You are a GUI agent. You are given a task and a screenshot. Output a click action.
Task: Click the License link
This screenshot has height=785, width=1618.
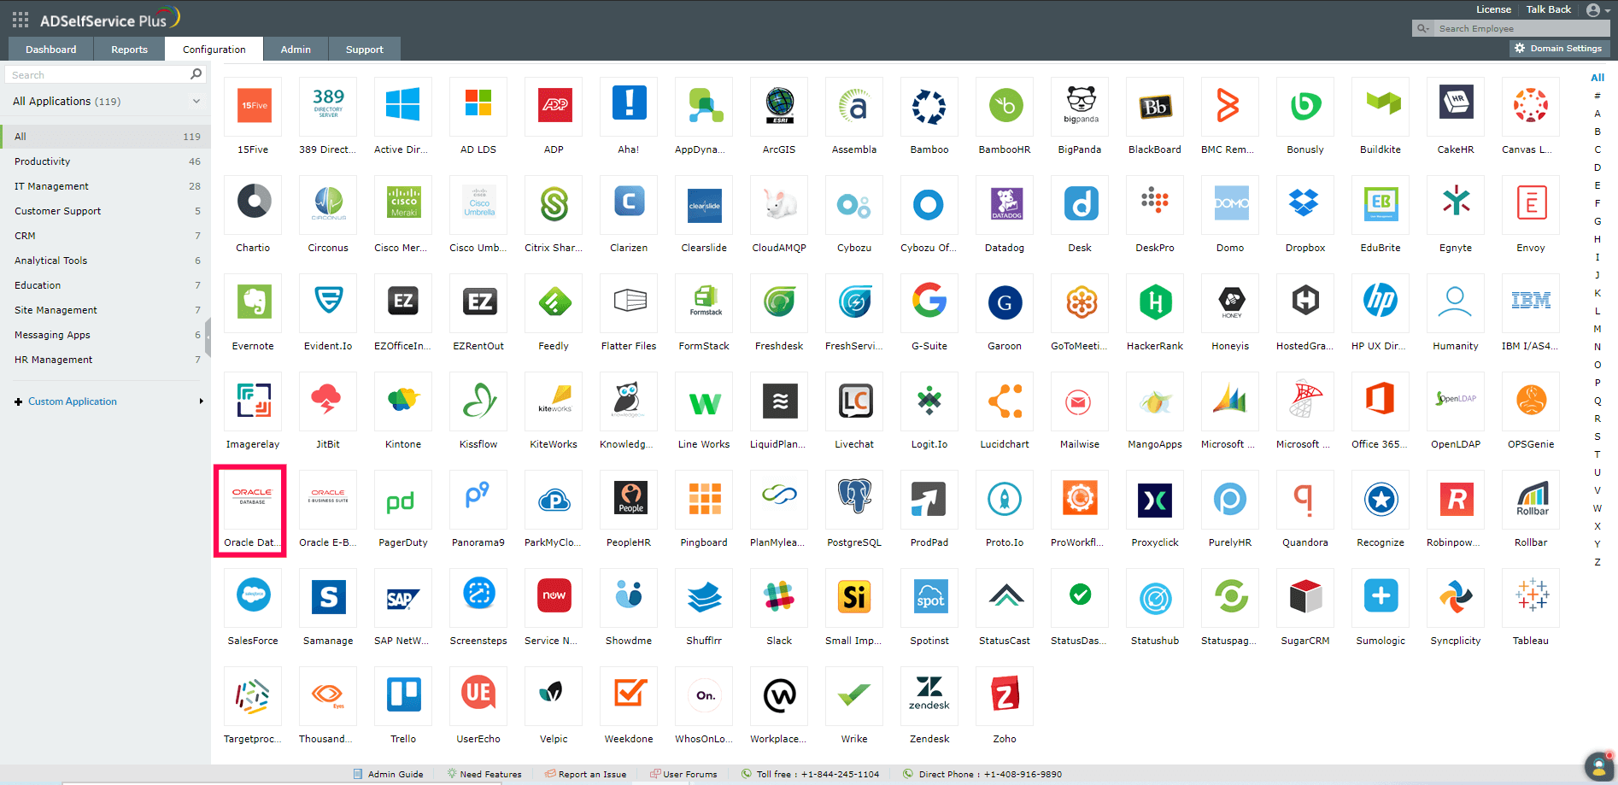pyautogui.click(x=1493, y=9)
